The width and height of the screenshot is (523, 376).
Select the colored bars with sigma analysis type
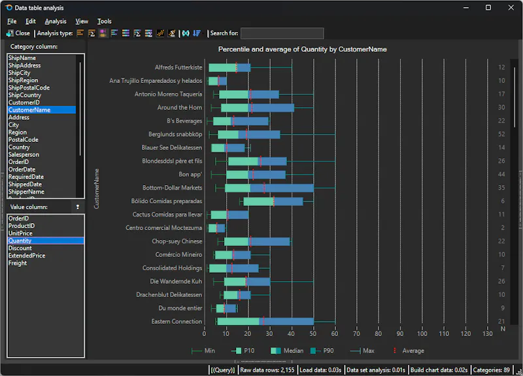coord(137,33)
